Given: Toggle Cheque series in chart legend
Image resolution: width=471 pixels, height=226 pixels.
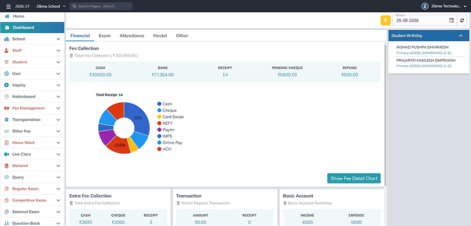Looking at the screenshot, I should [167, 111].
